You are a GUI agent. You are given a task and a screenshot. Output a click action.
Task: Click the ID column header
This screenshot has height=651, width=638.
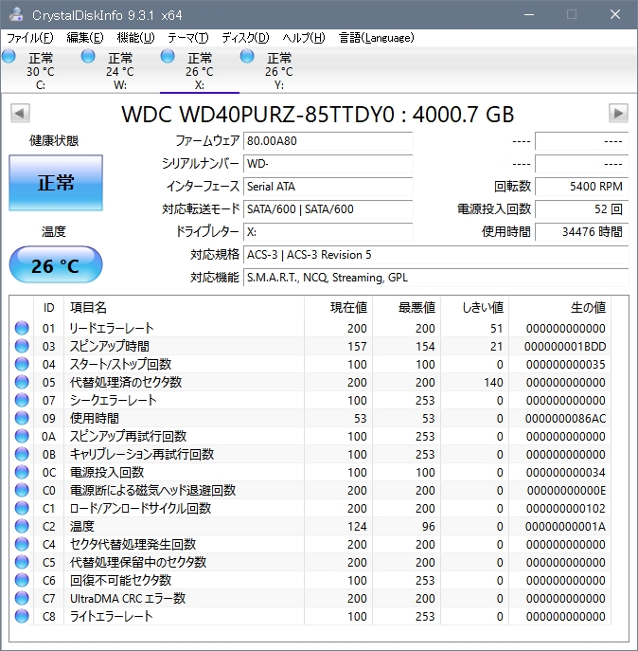[x=48, y=308]
